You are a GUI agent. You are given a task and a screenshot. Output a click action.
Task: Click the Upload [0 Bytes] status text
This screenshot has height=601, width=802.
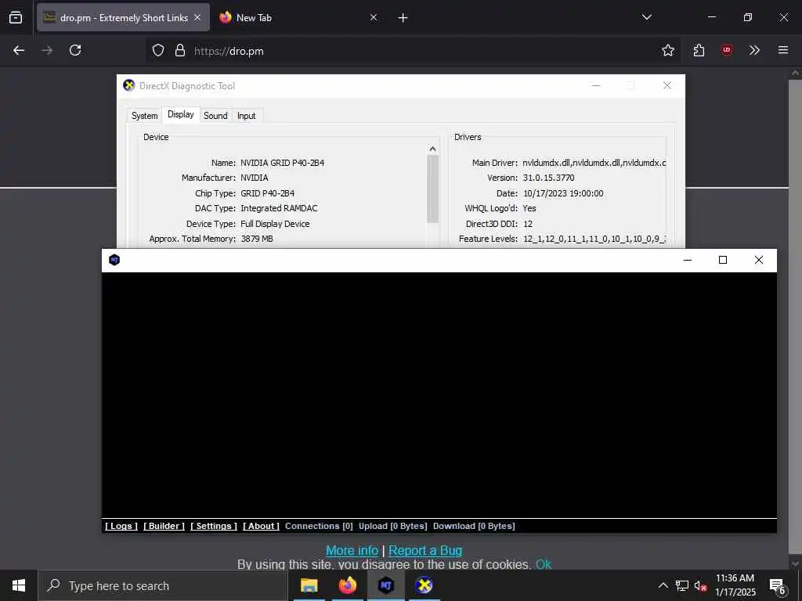point(393,526)
